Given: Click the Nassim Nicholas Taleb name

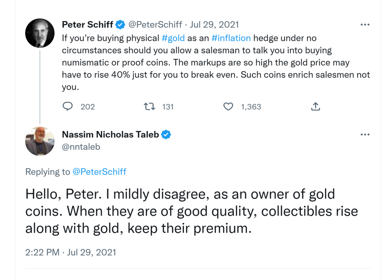Looking at the screenshot, I should 110,134.
